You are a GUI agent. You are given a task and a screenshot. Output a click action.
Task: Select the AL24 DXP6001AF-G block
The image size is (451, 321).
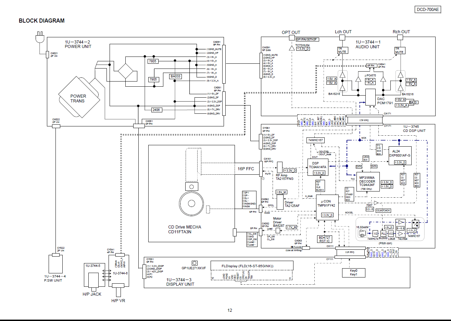(x=400, y=156)
